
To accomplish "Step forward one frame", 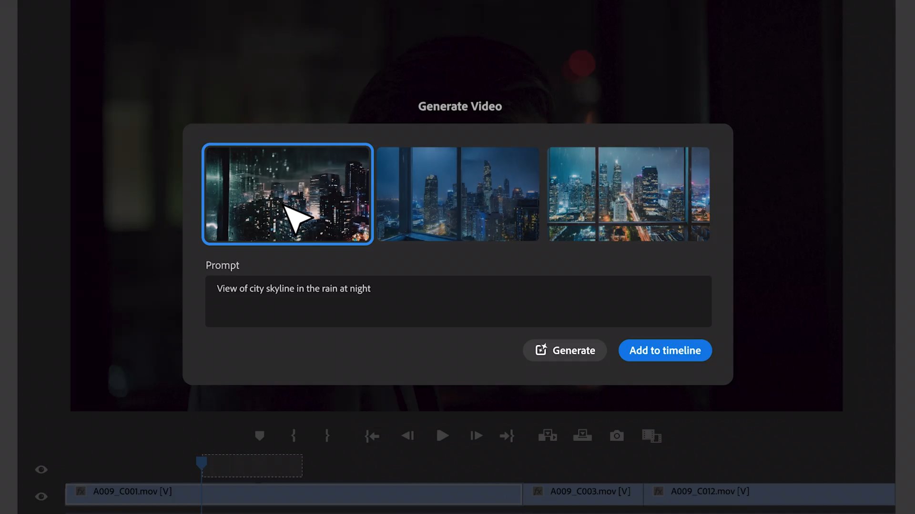I will click(476, 435).
